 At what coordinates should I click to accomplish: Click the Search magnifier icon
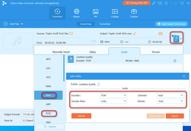[x=45, y=126]
